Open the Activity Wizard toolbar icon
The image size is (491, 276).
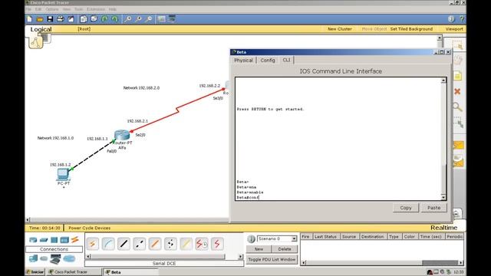point(71,19)
